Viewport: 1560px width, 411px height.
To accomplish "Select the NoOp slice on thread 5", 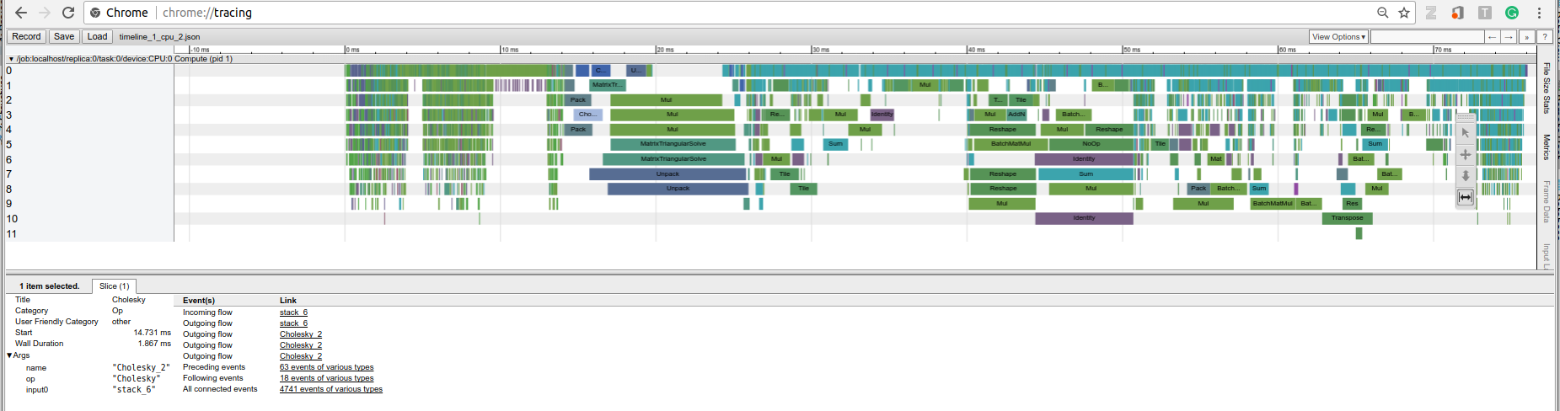I will (x=1091, y=144).
